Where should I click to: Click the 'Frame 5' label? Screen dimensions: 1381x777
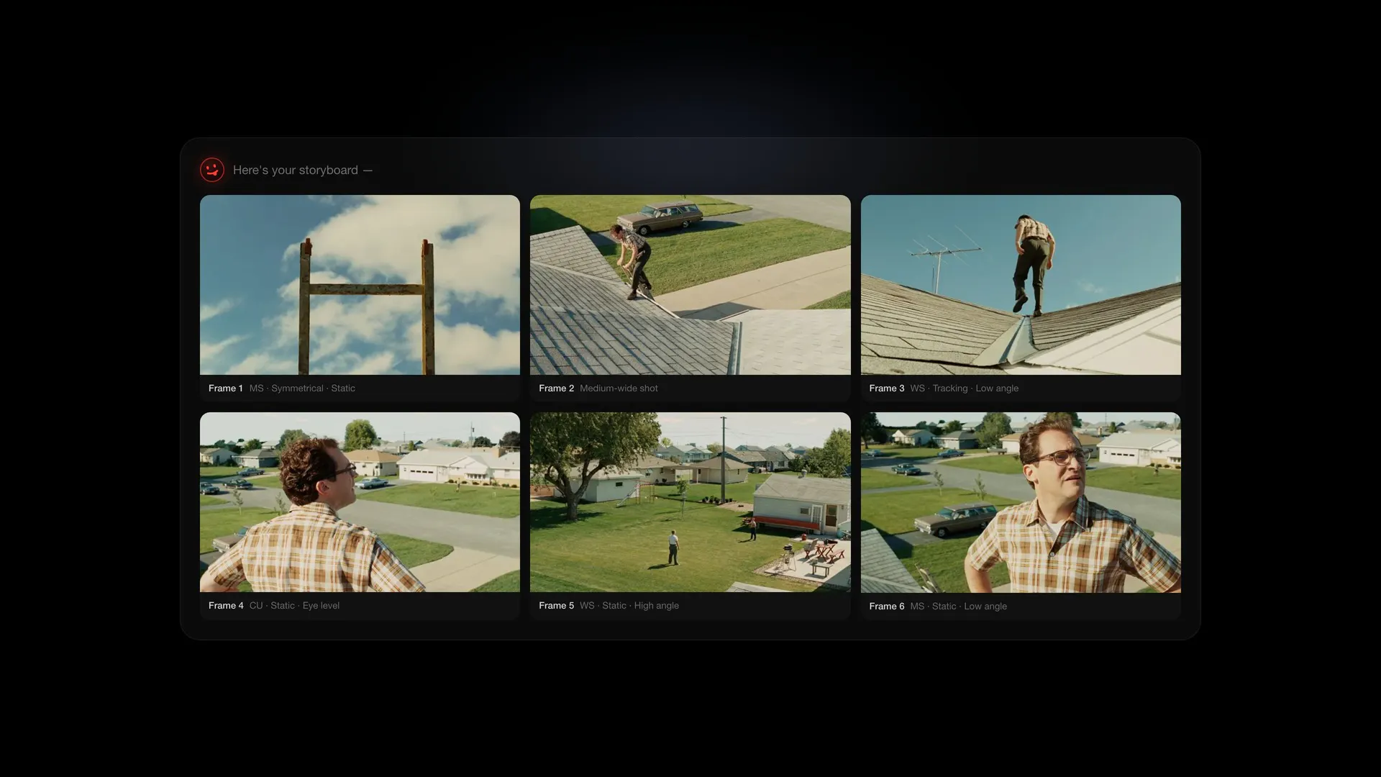click(x=556, y=606)
